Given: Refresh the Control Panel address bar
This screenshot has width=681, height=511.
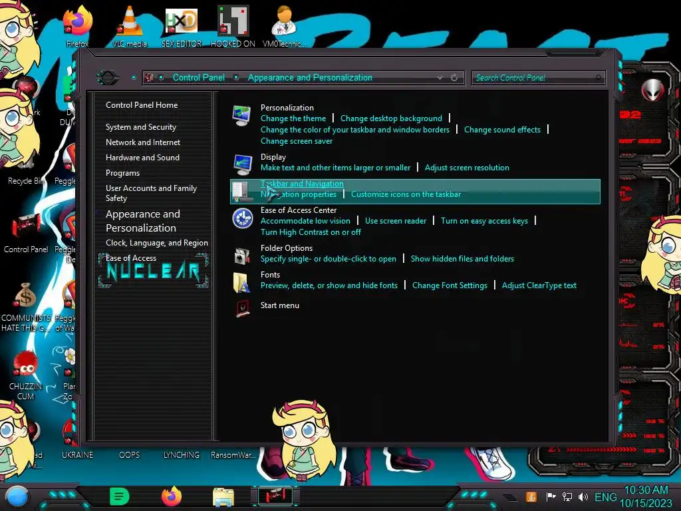Looking at the screenshot, I should click(454, 78).
